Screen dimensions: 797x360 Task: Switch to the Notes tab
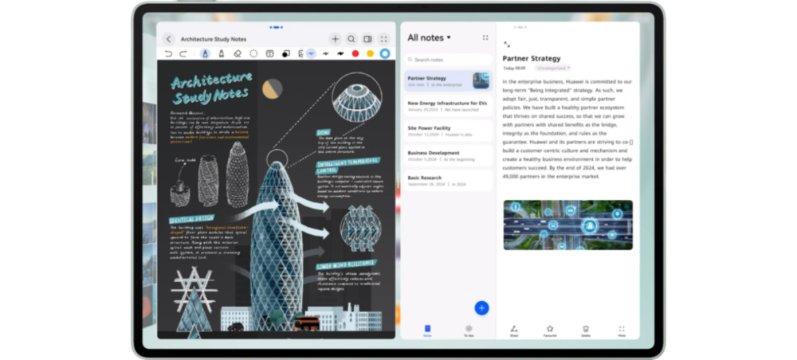[427, 329]
